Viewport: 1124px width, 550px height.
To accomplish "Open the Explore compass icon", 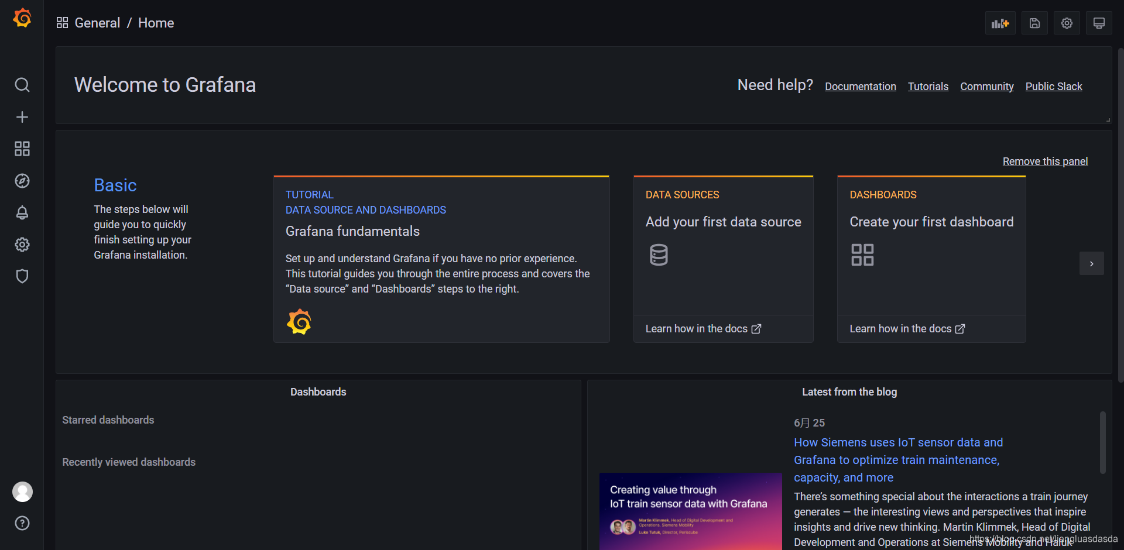I will point(22,181).
